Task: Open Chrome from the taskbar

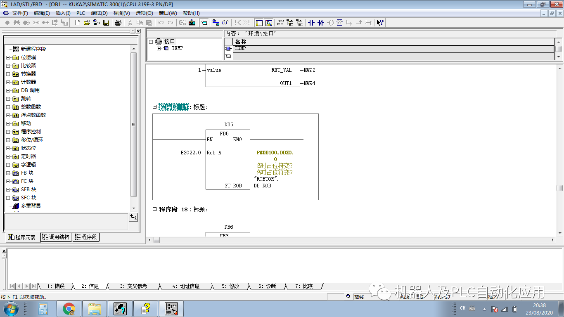Action: [69, 309]
